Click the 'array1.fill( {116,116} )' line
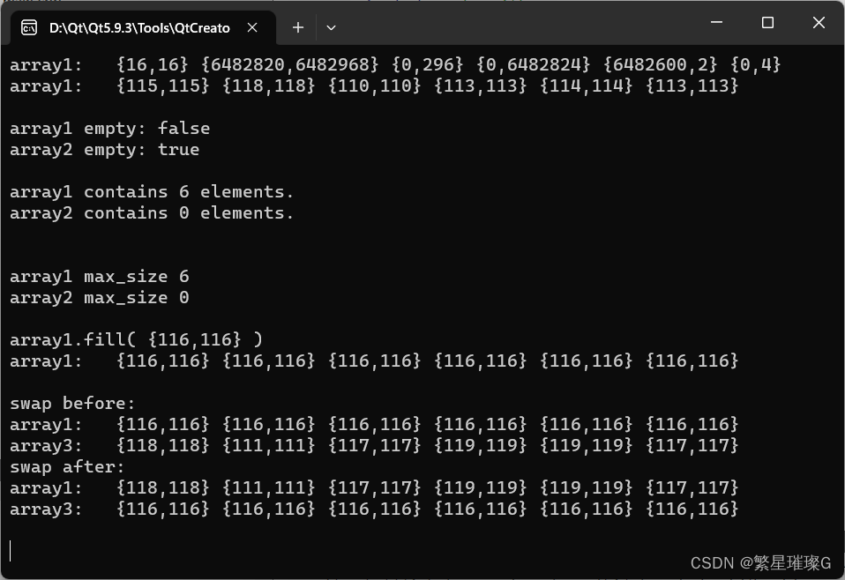The width and height of the screenshot is (845, 580). [135, 339]
